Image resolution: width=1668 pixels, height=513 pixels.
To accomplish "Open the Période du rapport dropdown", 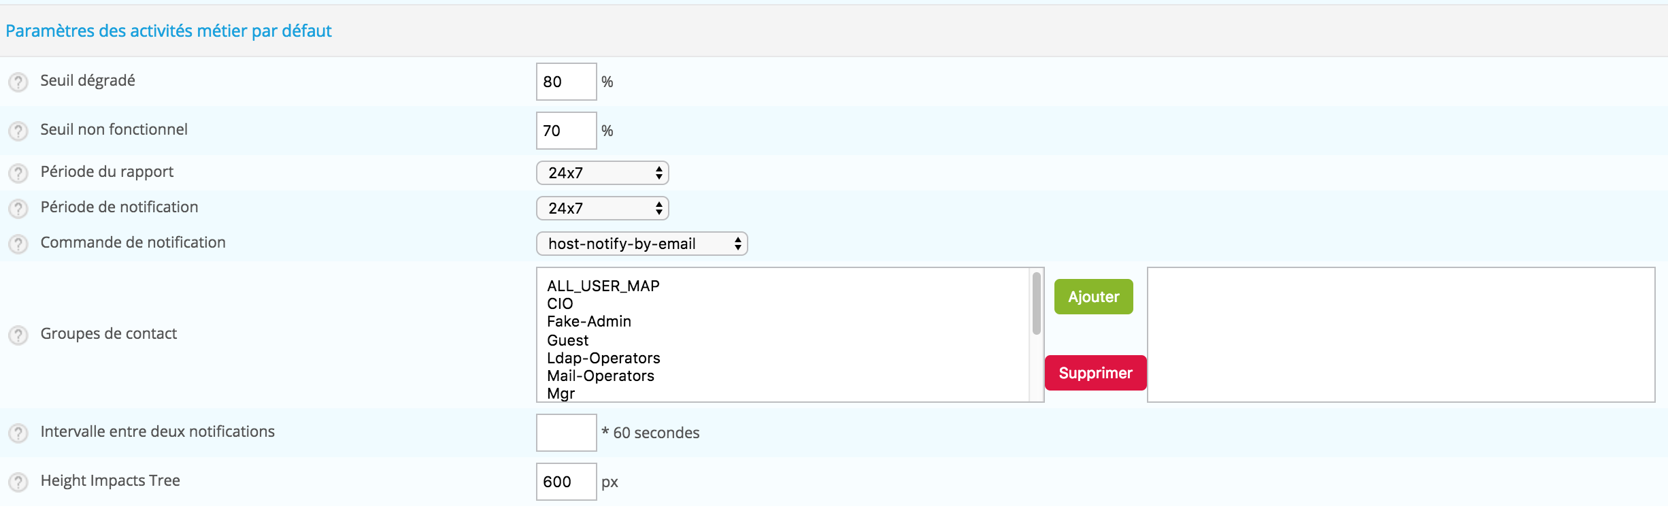I will tap(603, 173).
